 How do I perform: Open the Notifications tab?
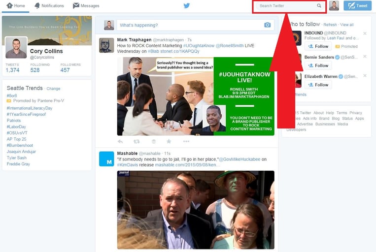[x=49, y=6]
